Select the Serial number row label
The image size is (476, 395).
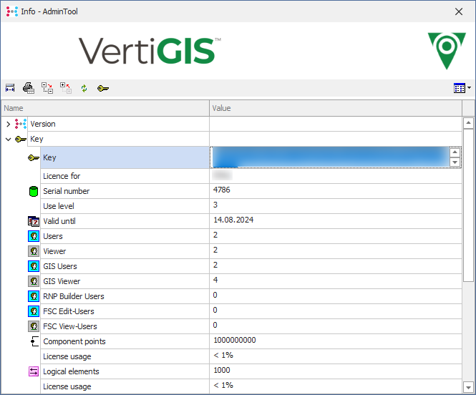[66, 191]
